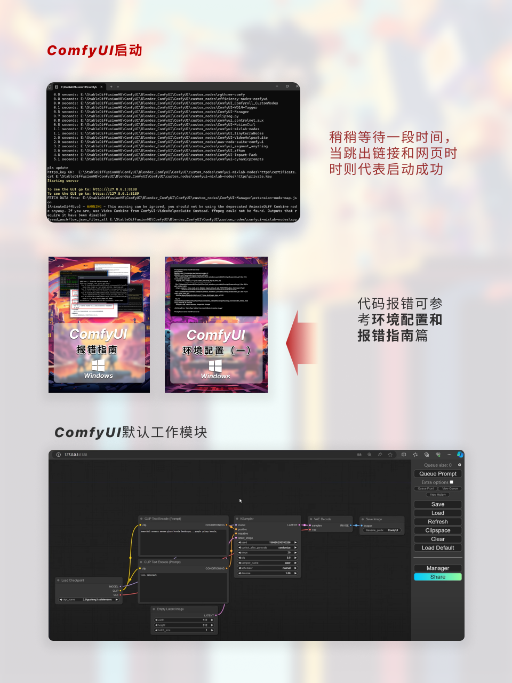Screen dimensions: 512x683
Task: Click the Save workflow button
Action: [438, 504]
